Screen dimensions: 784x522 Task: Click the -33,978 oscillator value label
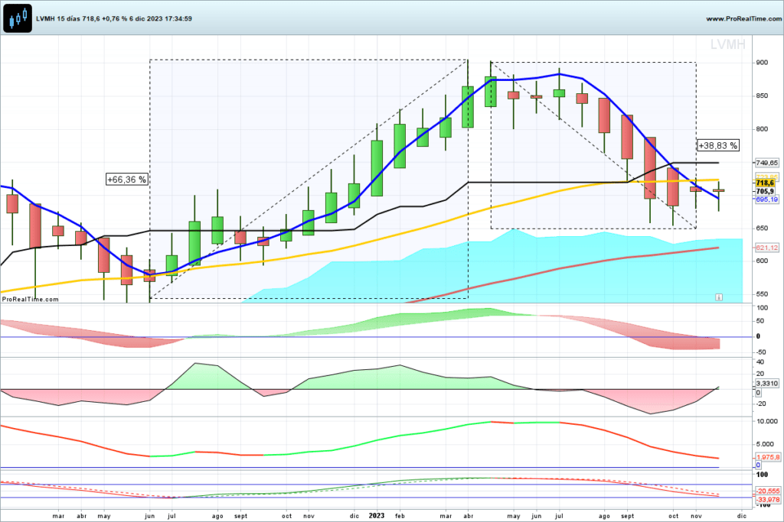pyautogui.click(x=767, y=499)
